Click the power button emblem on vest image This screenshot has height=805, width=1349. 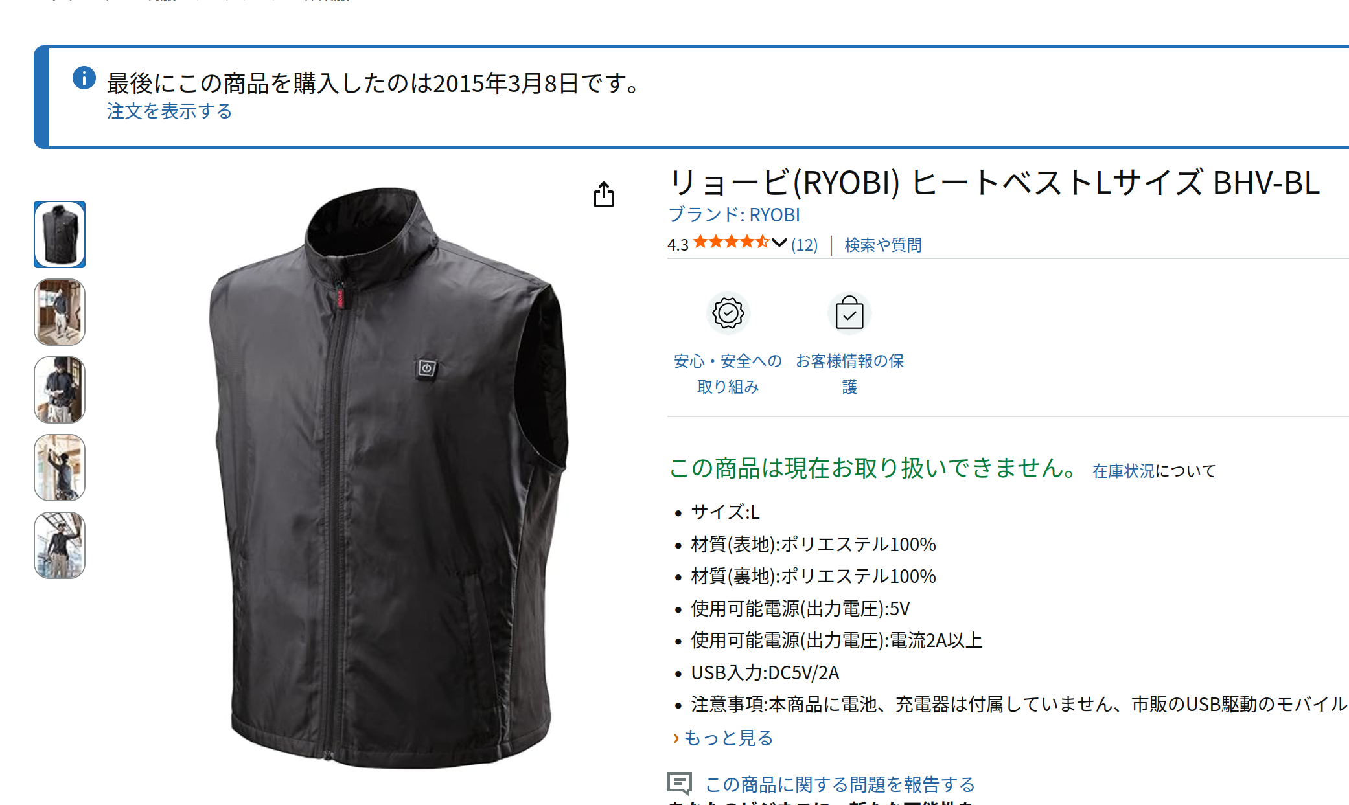426,368
